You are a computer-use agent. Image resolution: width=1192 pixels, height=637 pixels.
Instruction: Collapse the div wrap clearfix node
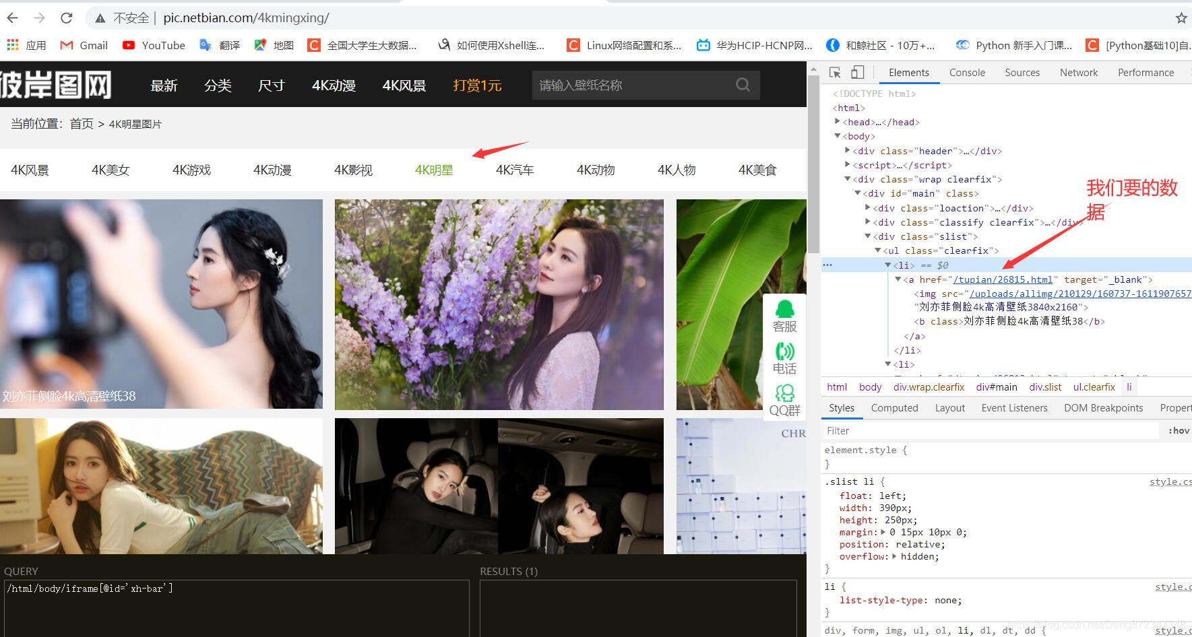click(x=848, y=179)
